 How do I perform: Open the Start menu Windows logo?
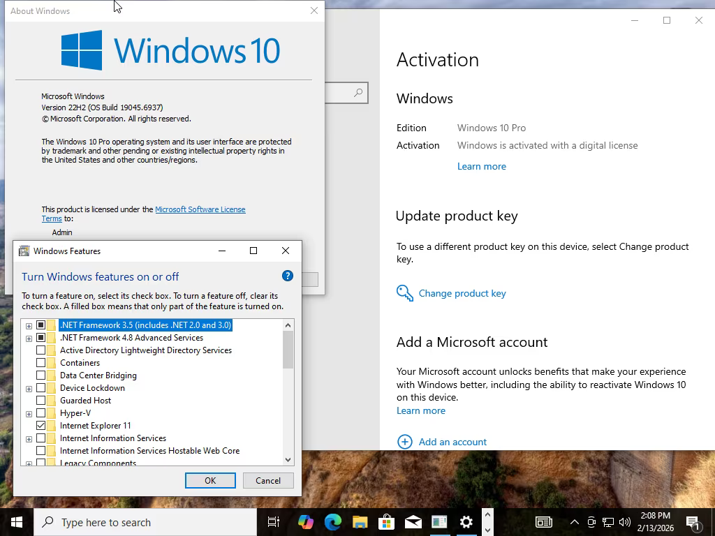coord(17,522)
